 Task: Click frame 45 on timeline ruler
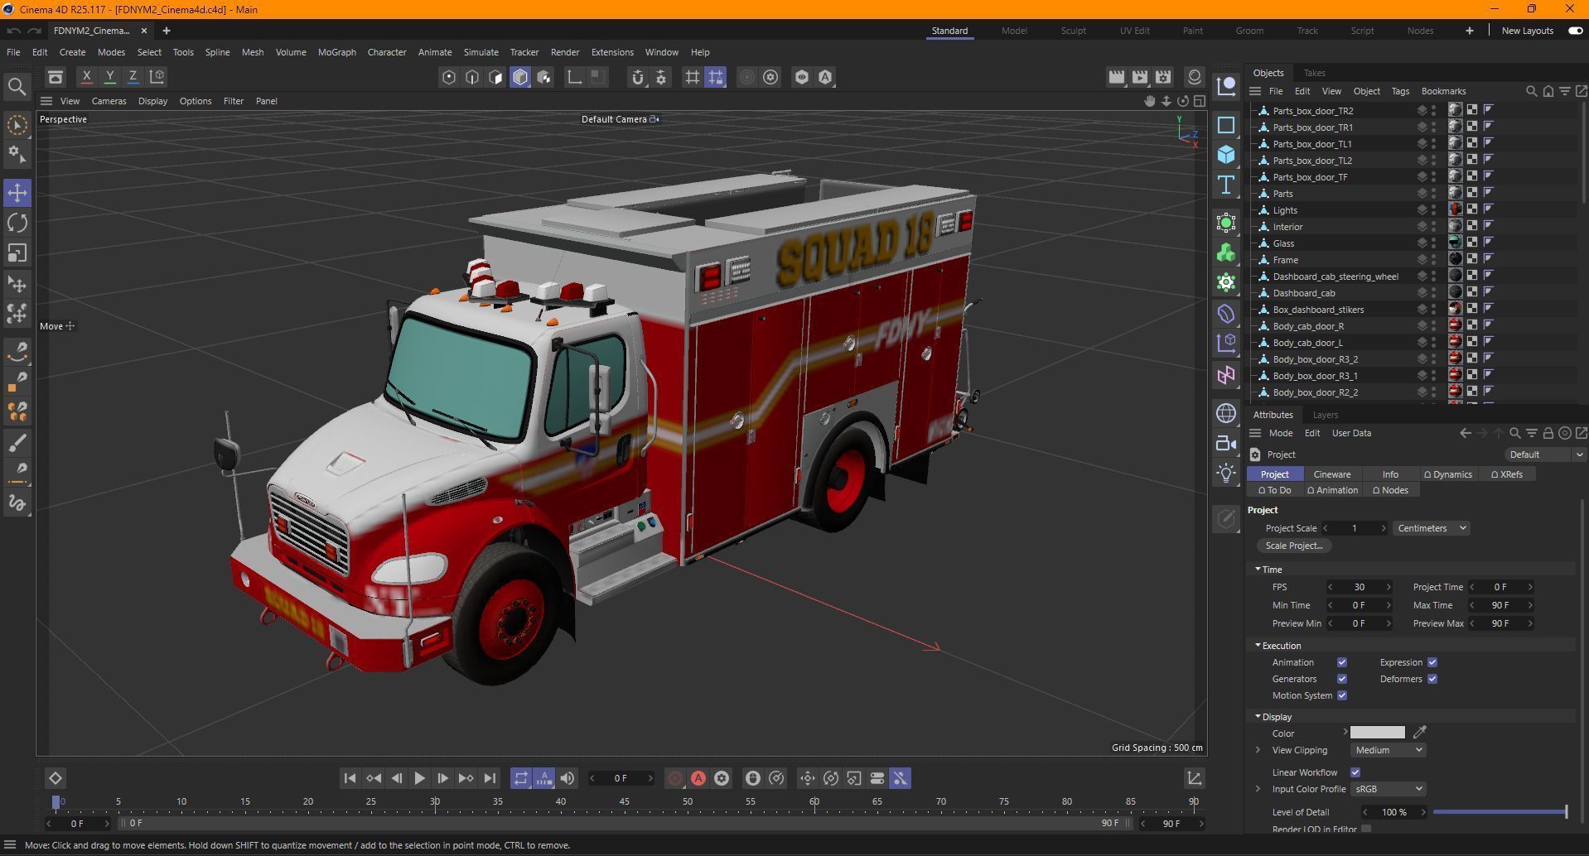coord(624,801)
